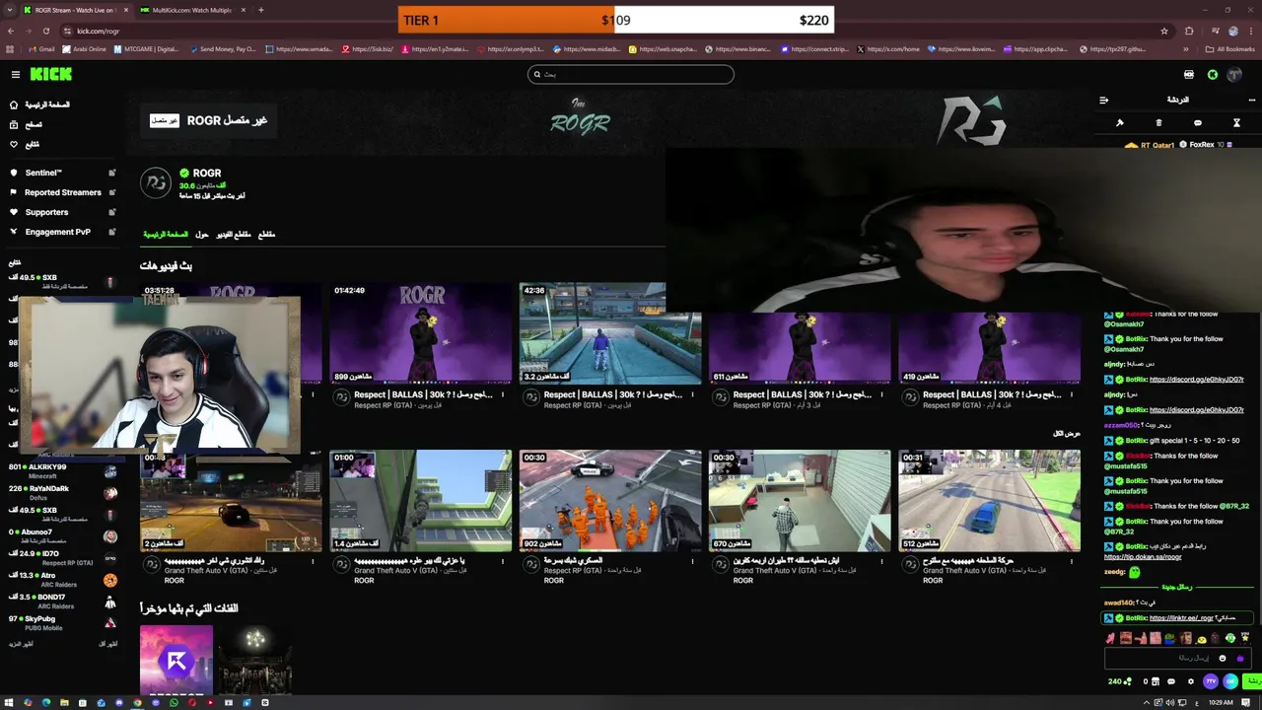Open Engagement PvP sidebar link
The image size is (1262, 710).
[57, 232]
